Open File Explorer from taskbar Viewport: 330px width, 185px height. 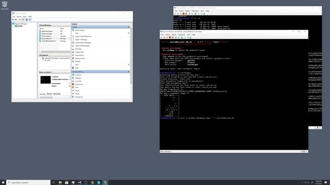(x=60, y=182)
